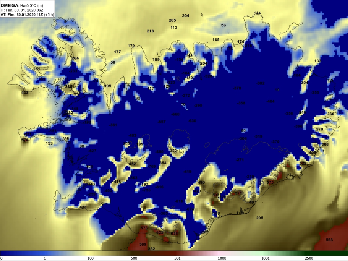Click the map value '433' on the west tip

[x=25, y=93]
